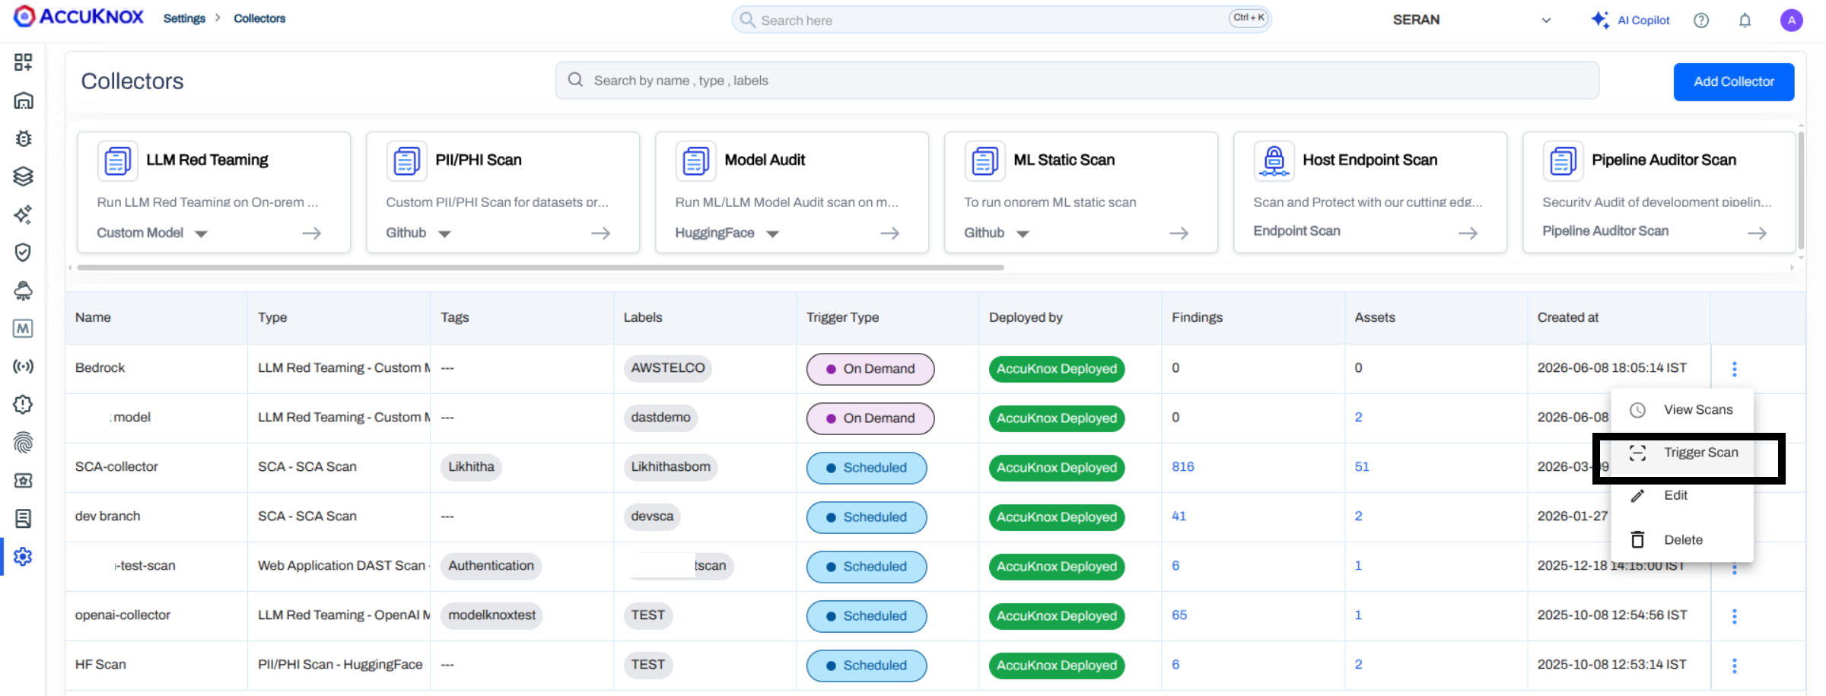Open the fingerprint icon in sidebar
This screenshot has height=696, width=1826.
click(23, 443)
